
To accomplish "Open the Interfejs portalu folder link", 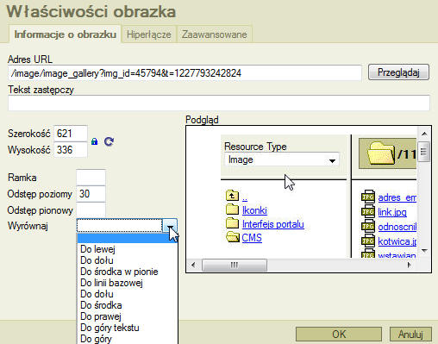I will point(273,224).
